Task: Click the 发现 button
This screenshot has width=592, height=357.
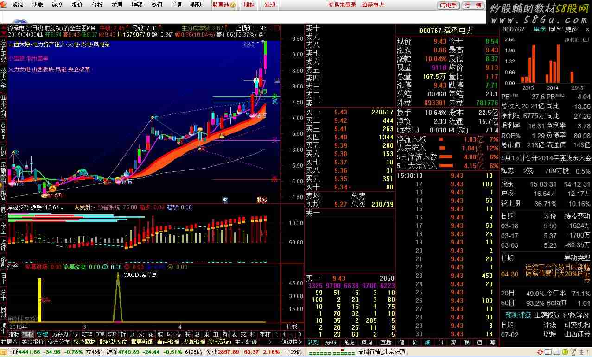Action: (270, 5)
